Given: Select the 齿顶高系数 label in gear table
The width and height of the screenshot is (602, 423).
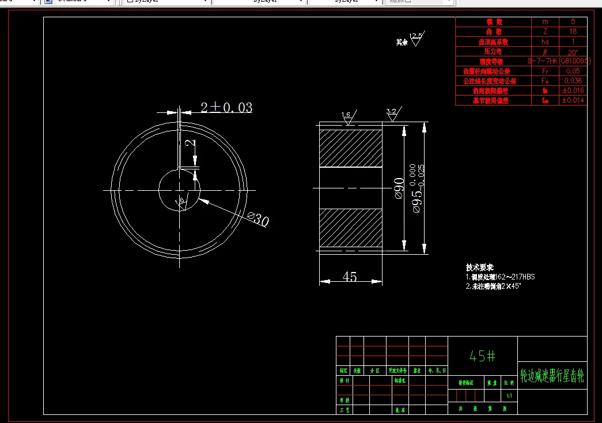Looking at the screenshot, I should coord(493,41).
